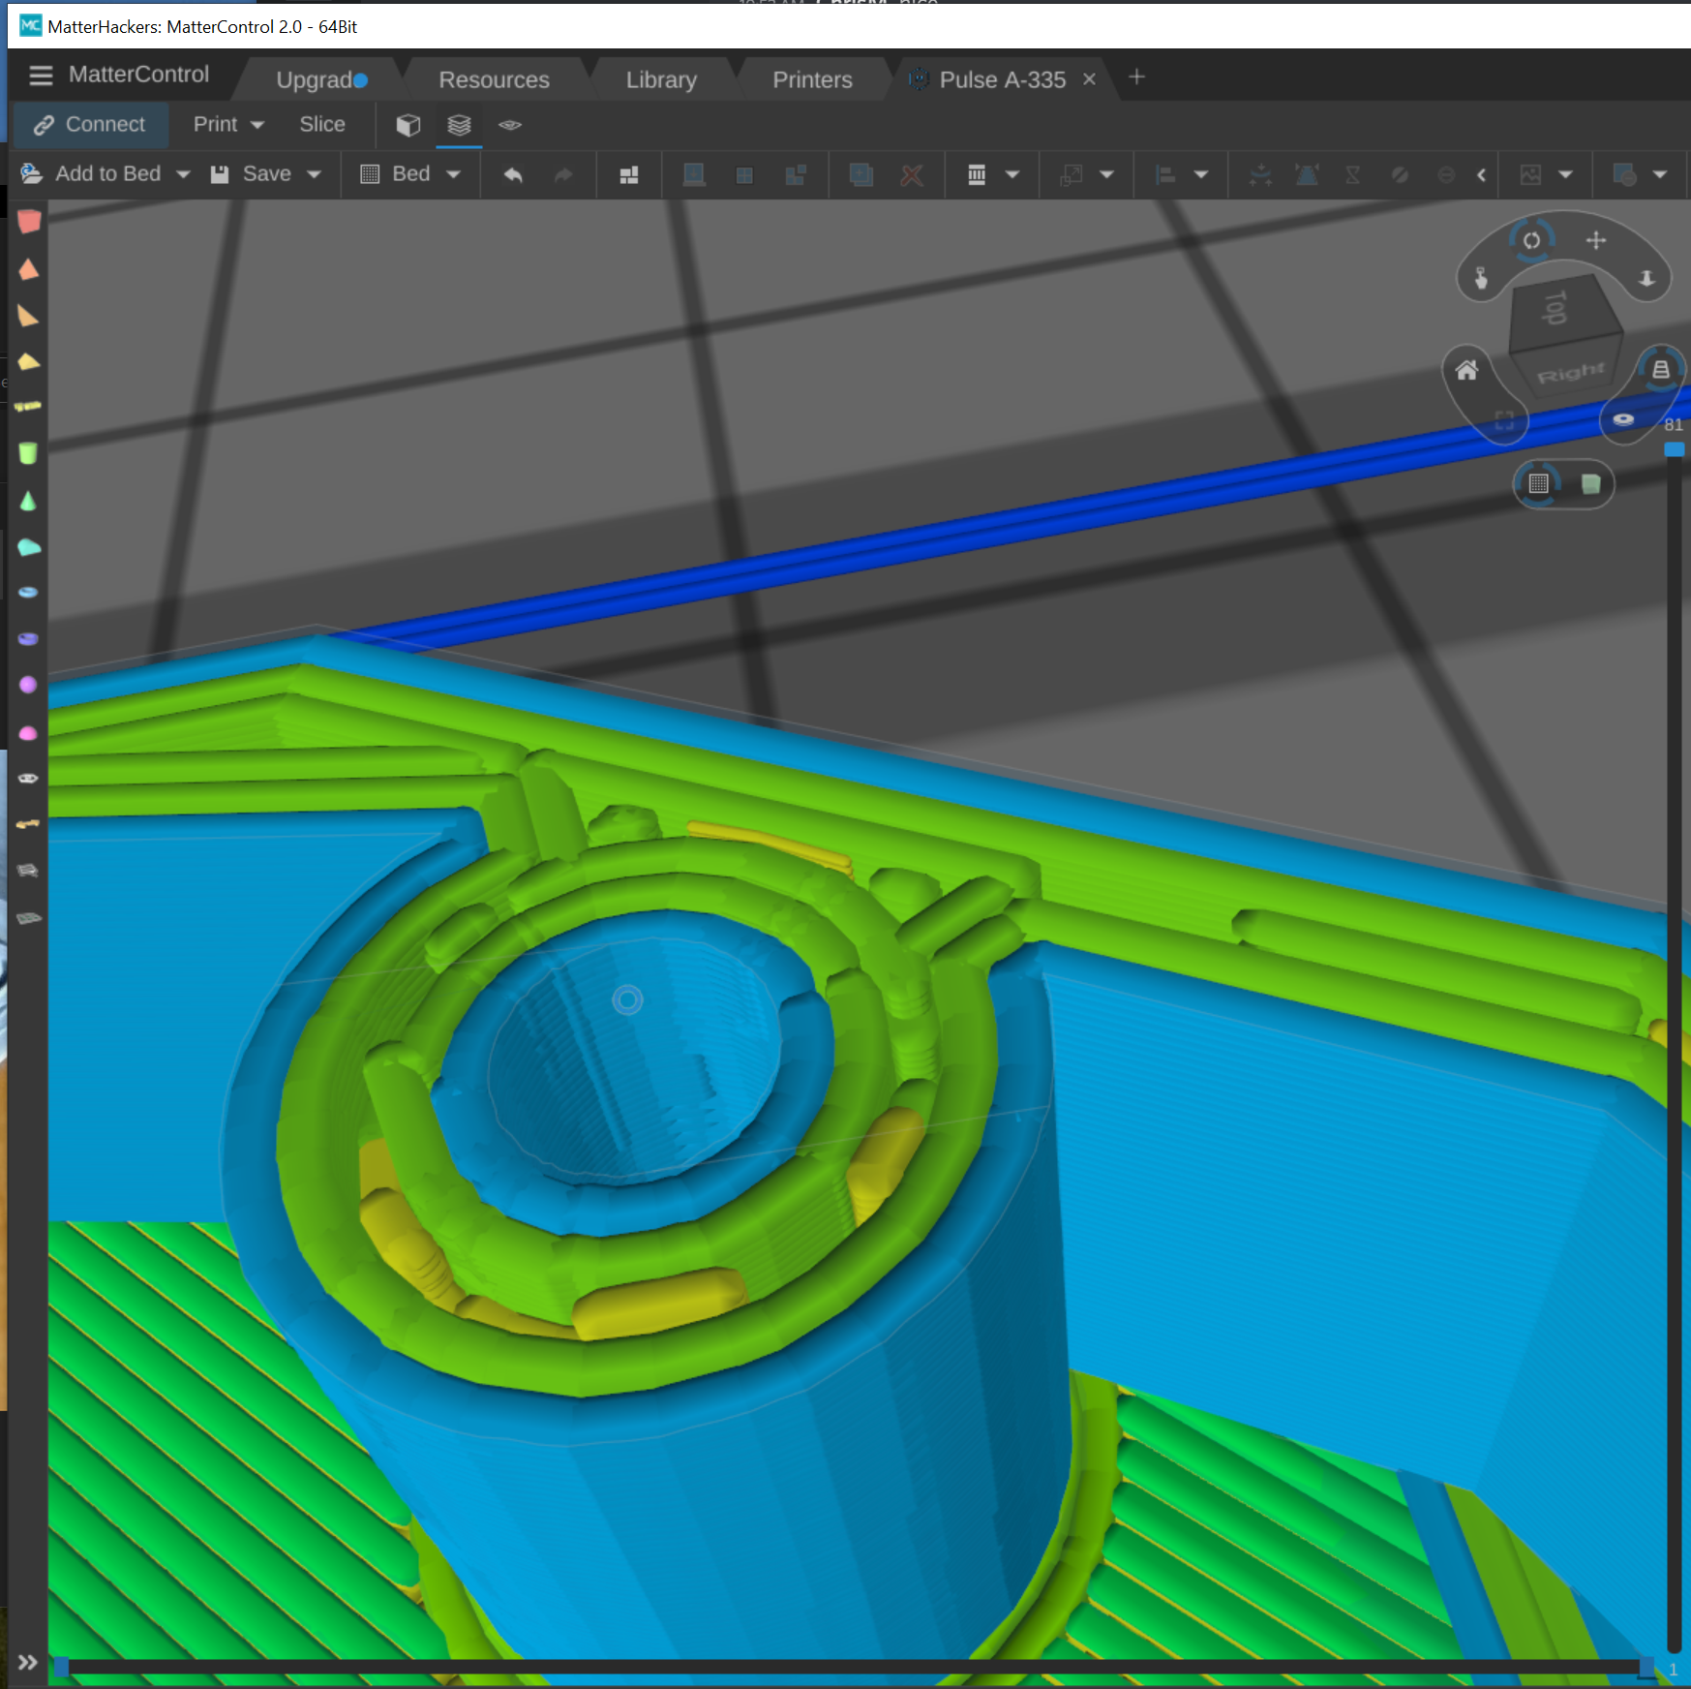The width and height of the screenshot is (1691, 1689).
Task: Select the Pan (move) view control
Action: click(x=1596, y=239)
